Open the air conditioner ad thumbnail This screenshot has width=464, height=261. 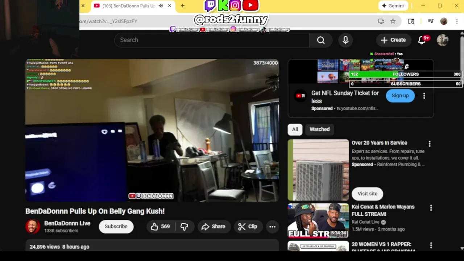click(318, 170)
